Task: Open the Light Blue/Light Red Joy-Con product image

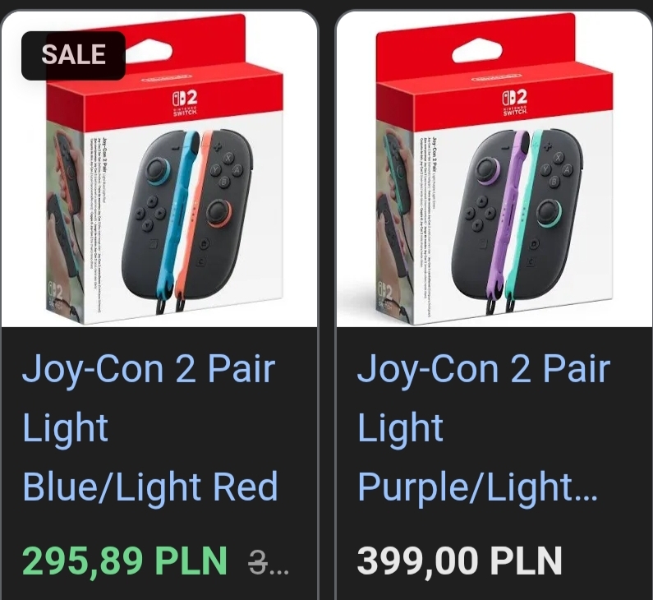Action: [159, 168]
